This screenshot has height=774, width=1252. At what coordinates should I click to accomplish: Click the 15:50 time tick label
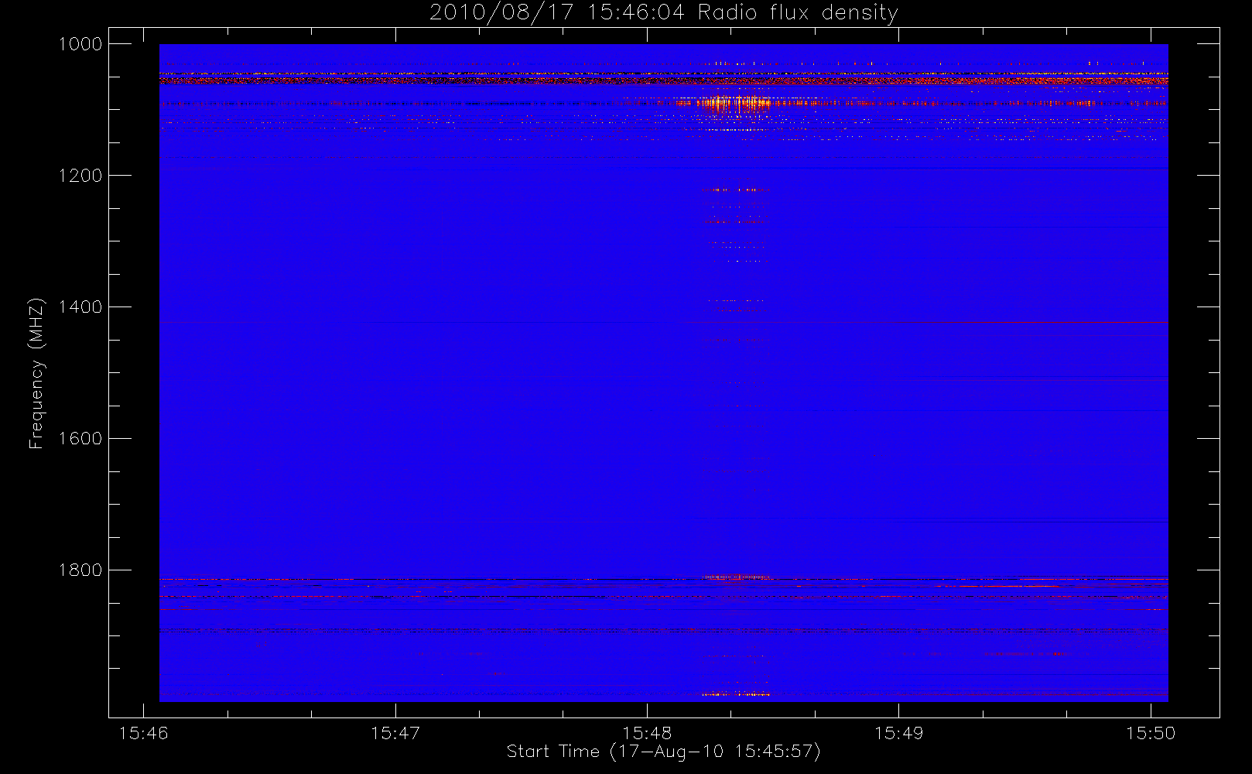click(1151, 732)
